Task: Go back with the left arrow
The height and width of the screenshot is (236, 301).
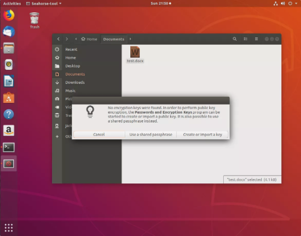Action: pyautogui.click(x=58, y=39)
